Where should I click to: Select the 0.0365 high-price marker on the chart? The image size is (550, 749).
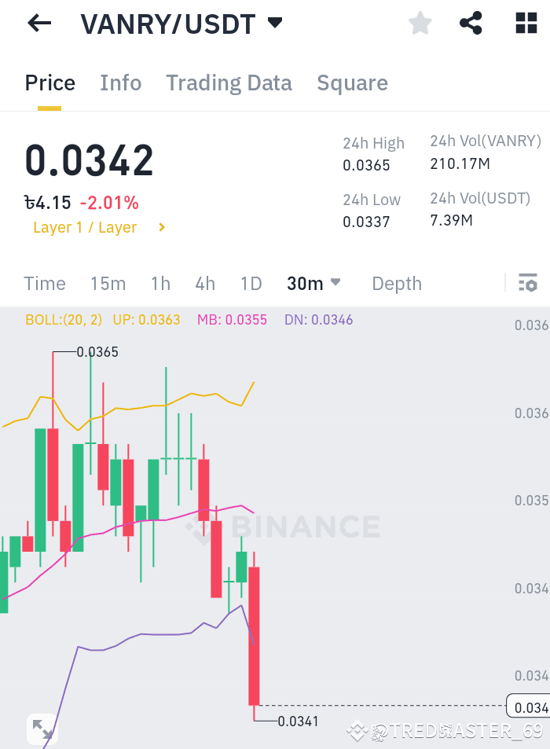(96, 352)
